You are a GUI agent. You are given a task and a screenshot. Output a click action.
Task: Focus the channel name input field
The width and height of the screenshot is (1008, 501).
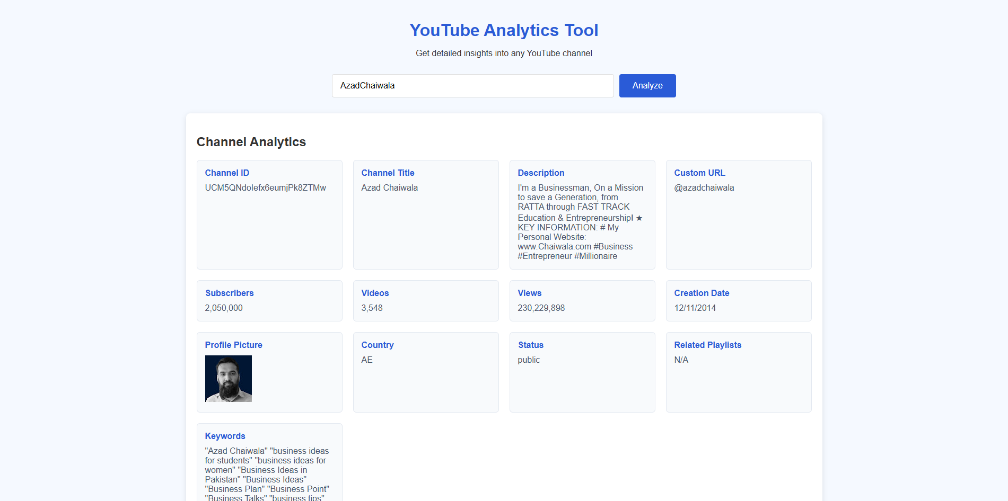[x=473, y=86]
